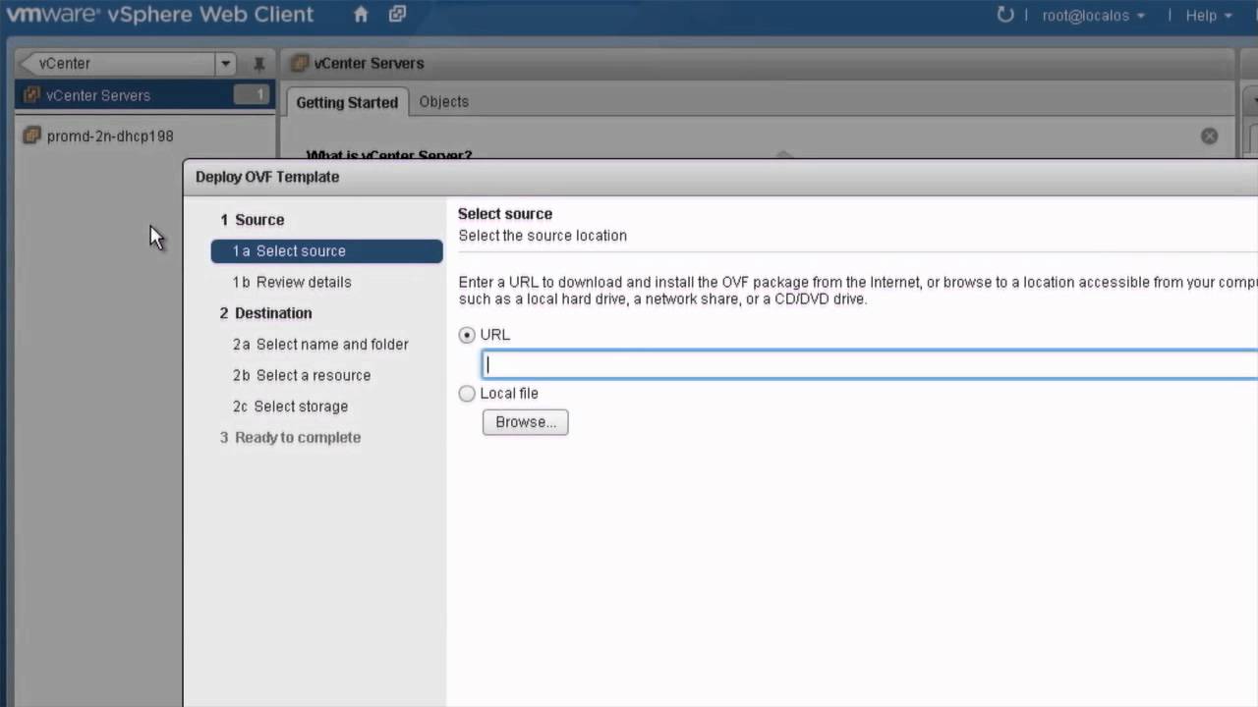Click the refresh icon in top bar
1258x707 pixels.
(1004, 15)
